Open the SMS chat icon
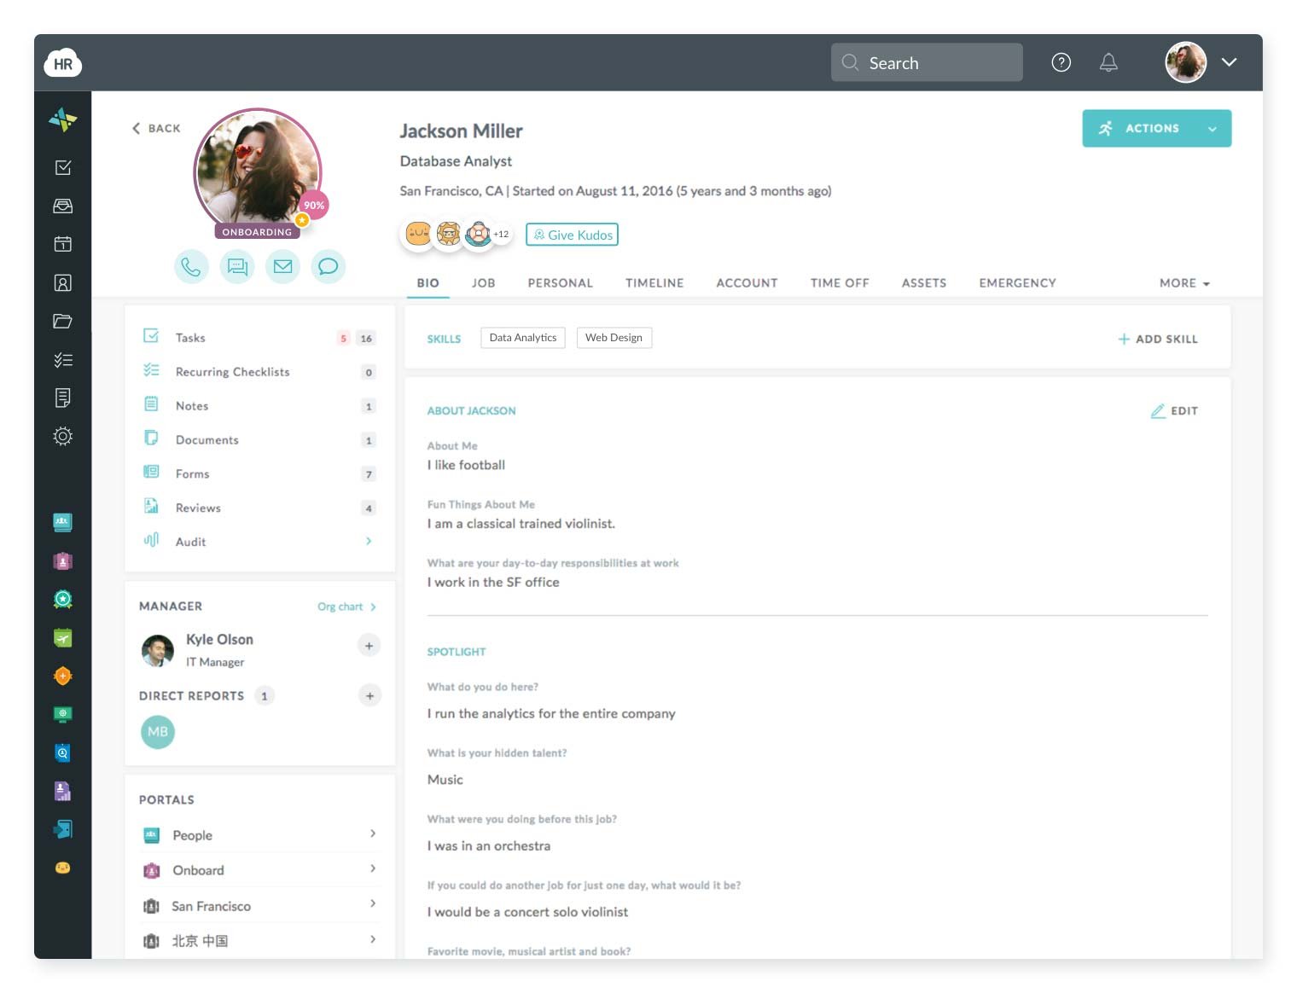This screenshot has width=1297, height=993. [237, 266]
